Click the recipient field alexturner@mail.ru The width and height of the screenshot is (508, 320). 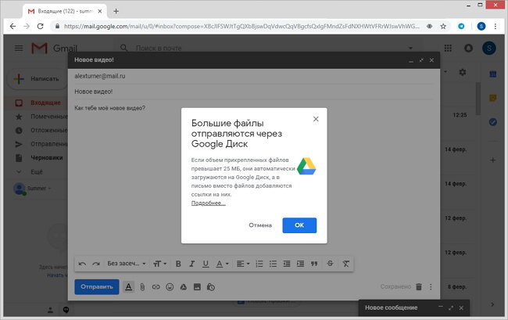click(x=100, y=76)
